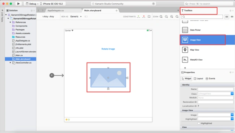Viewport: 235px width, 133px height.
Task: Expand the References folder
Action: click(10, 22)
